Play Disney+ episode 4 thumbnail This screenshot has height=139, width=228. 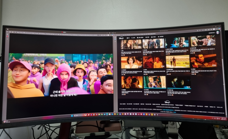point(203,41)
